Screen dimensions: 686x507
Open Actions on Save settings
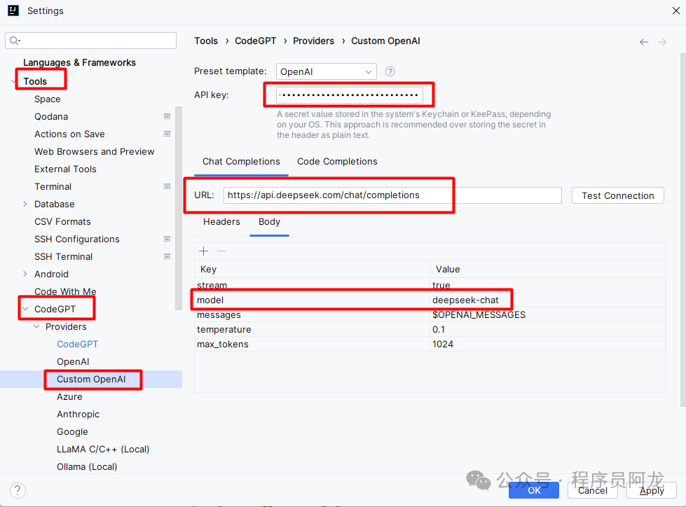tap(69, 134)
